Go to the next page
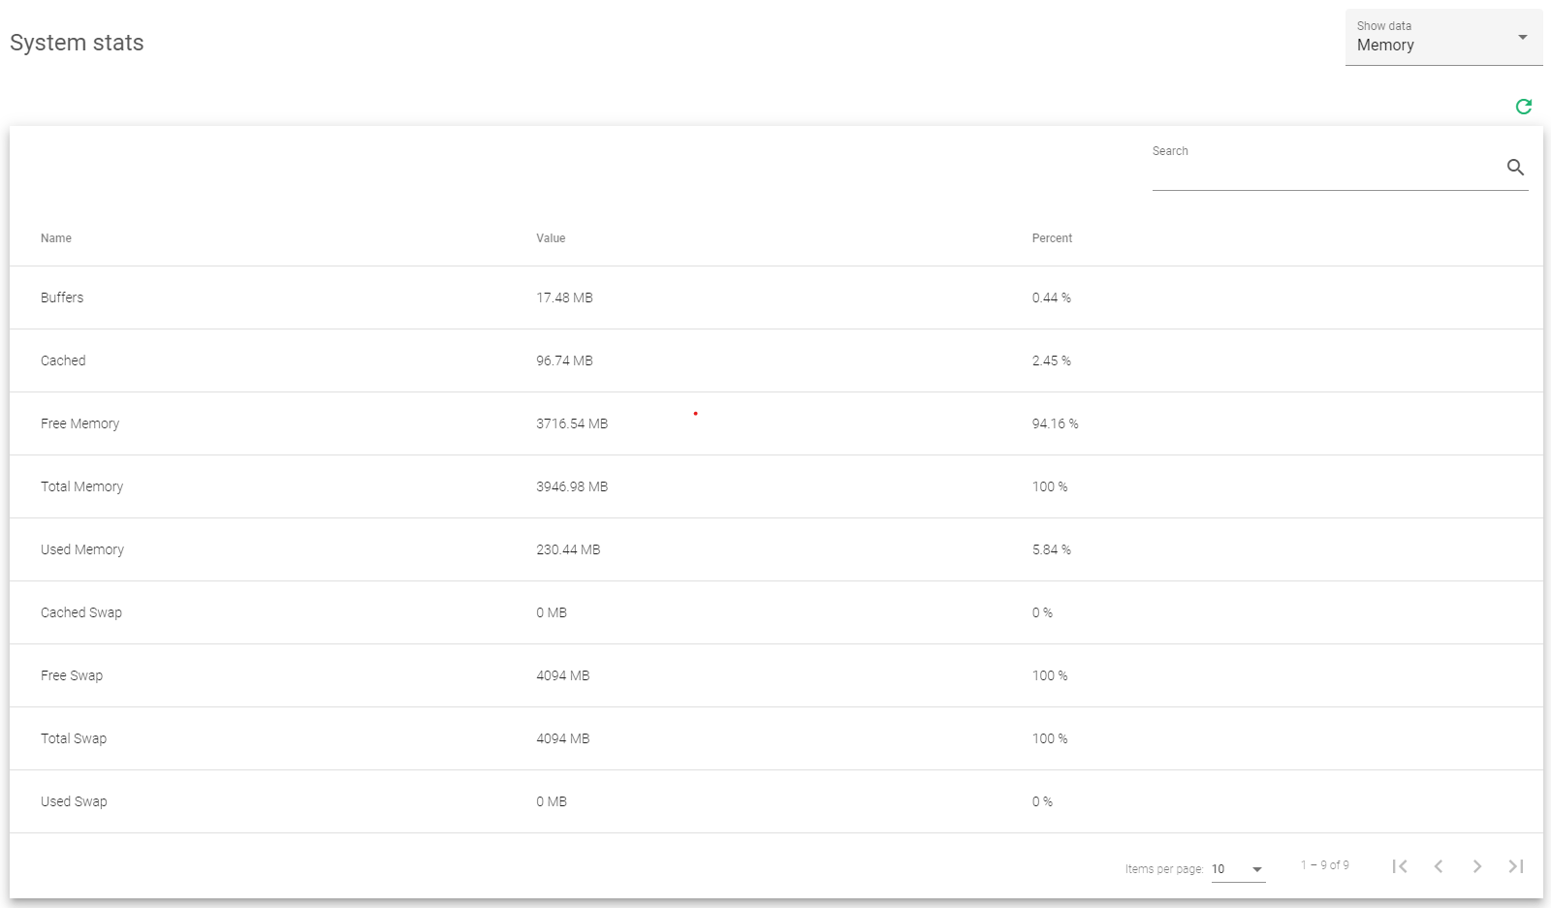 coord(1477,866)
